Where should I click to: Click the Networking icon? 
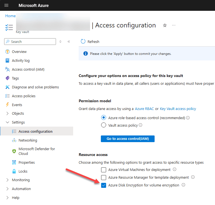(14, 140)
